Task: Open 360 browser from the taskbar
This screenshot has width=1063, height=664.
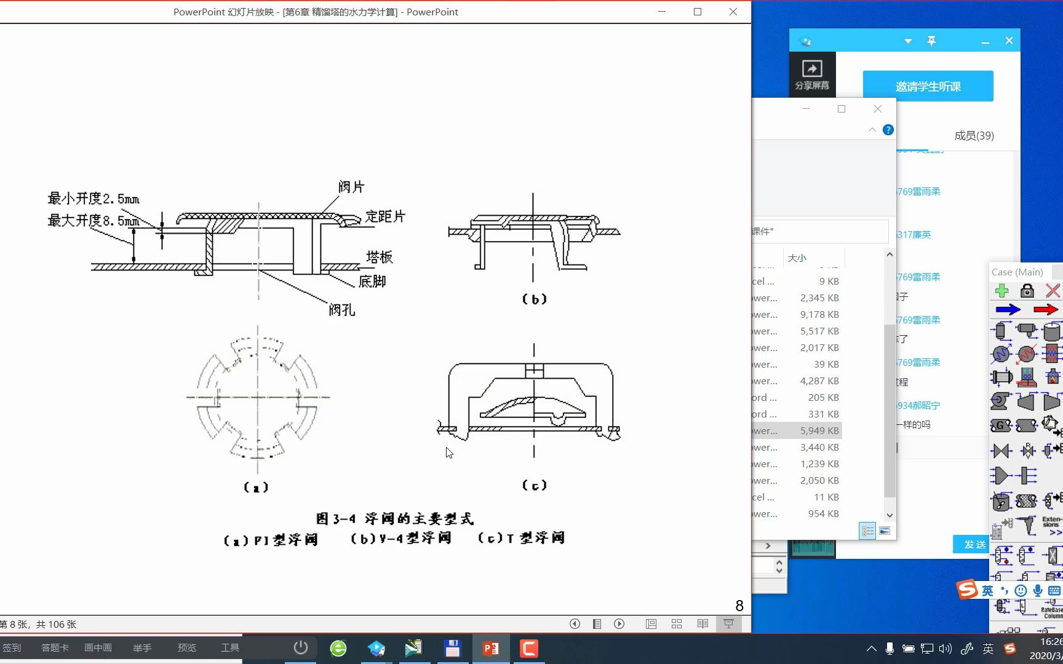Action: pos(338,649)
